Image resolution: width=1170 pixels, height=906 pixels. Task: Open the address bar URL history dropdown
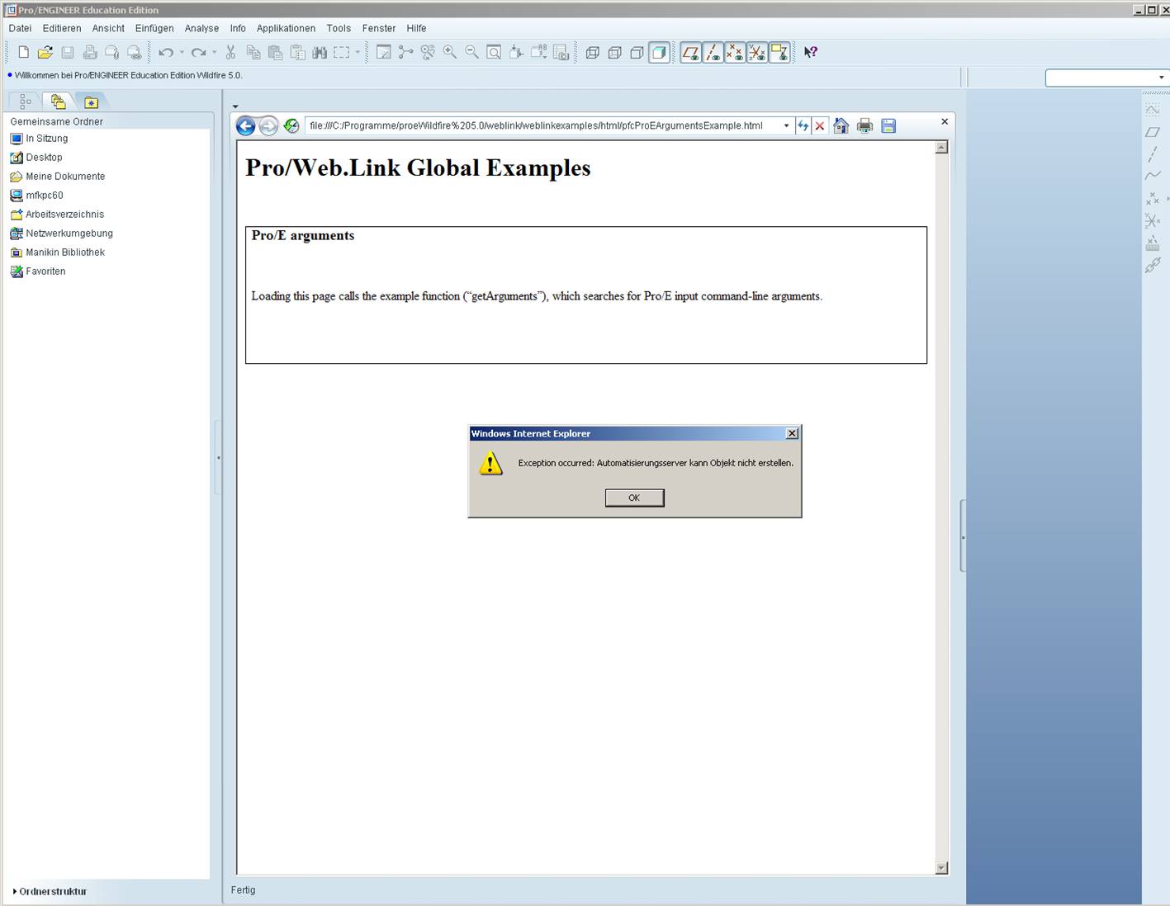tap(786, 125)
